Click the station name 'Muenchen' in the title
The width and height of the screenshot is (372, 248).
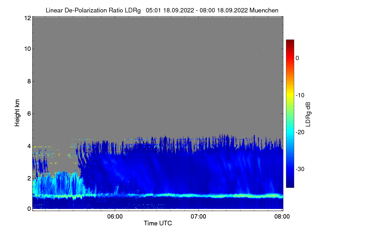coord(264,10)
